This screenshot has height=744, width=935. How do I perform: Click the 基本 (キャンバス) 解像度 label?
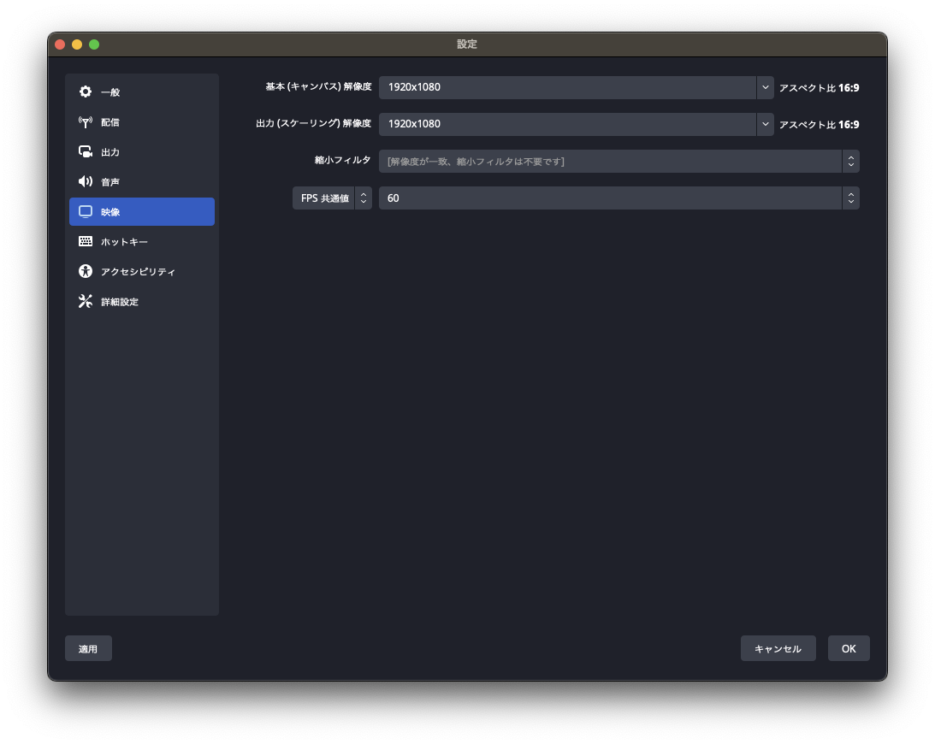318,87
